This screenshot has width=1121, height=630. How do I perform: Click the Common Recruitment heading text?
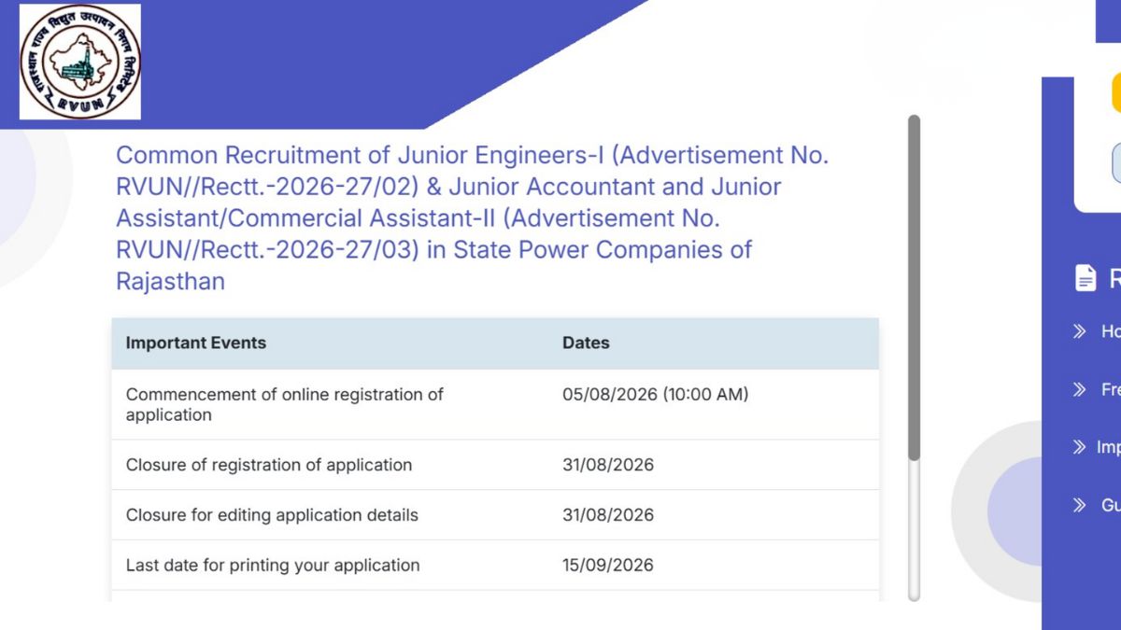[472, 217]
